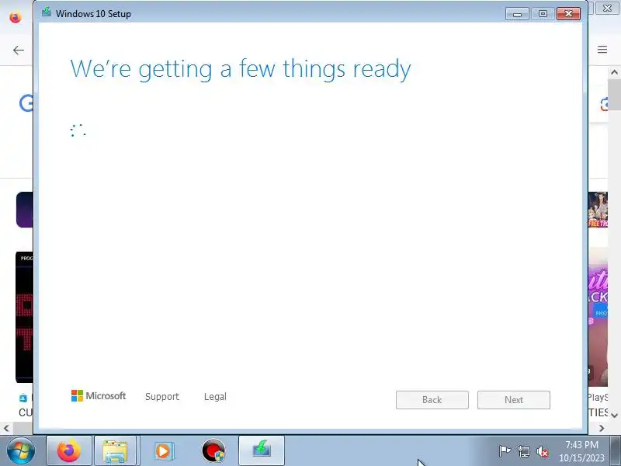621x466 pixels.
Task: Click the network icon in system tray
Action: 523,451
